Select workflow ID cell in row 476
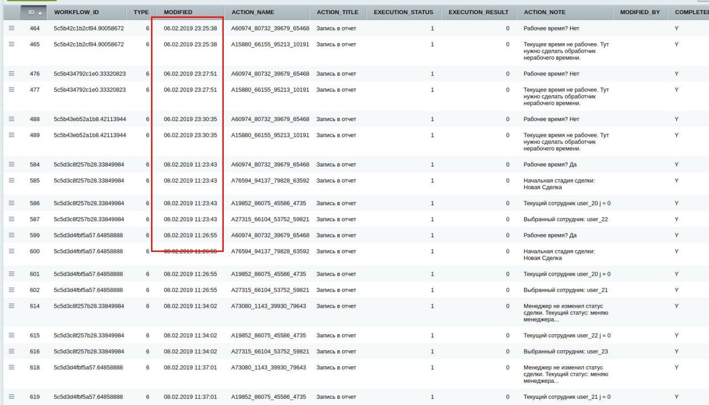 90,74
